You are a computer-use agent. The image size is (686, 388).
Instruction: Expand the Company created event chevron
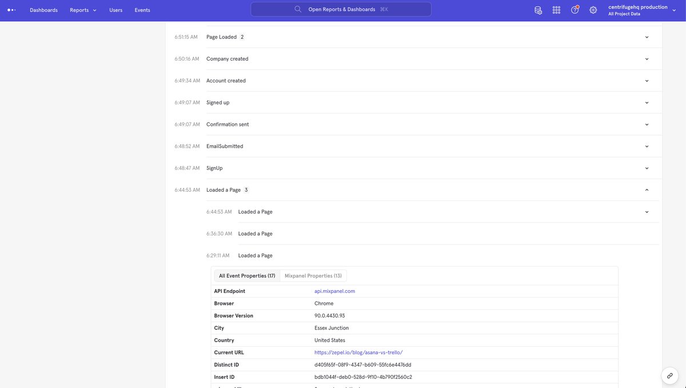pos(647,59)
